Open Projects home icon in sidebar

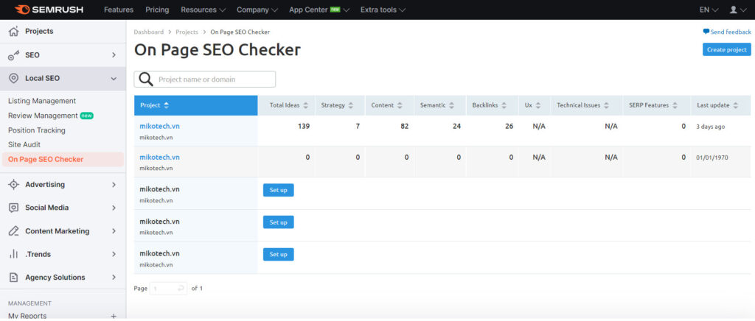coord(13,31)
